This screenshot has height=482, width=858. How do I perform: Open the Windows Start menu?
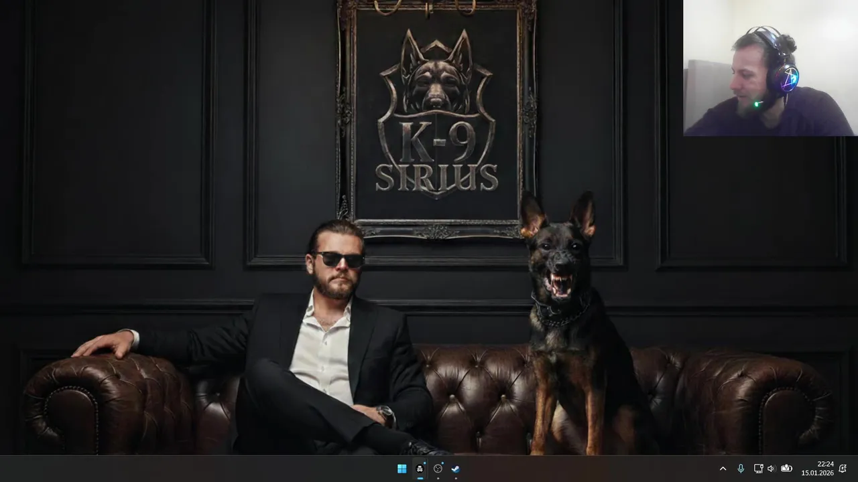402,469
